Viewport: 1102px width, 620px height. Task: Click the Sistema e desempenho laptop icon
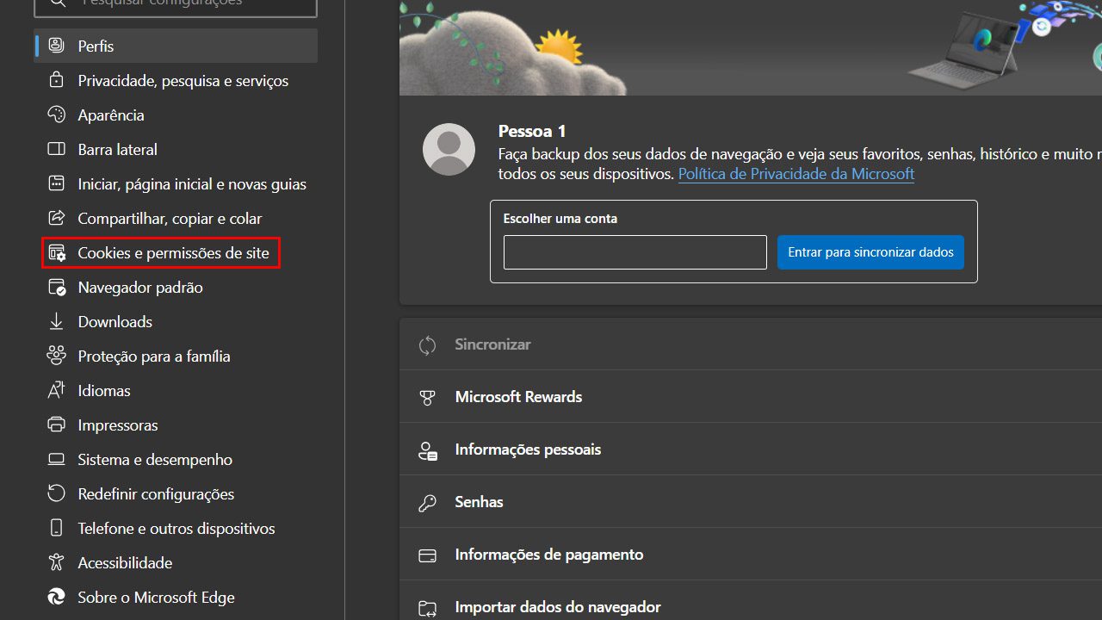click(56, 459)
